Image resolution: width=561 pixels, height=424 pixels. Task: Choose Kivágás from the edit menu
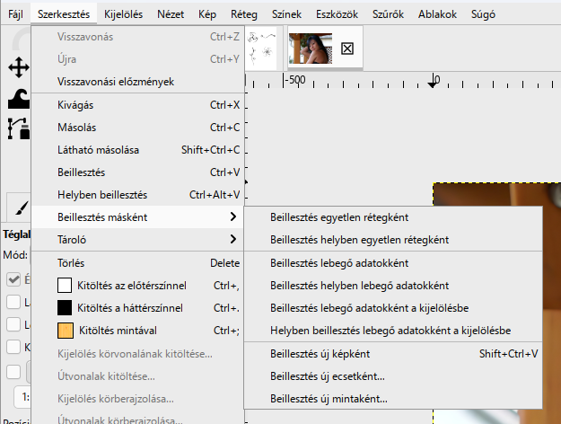137,105
